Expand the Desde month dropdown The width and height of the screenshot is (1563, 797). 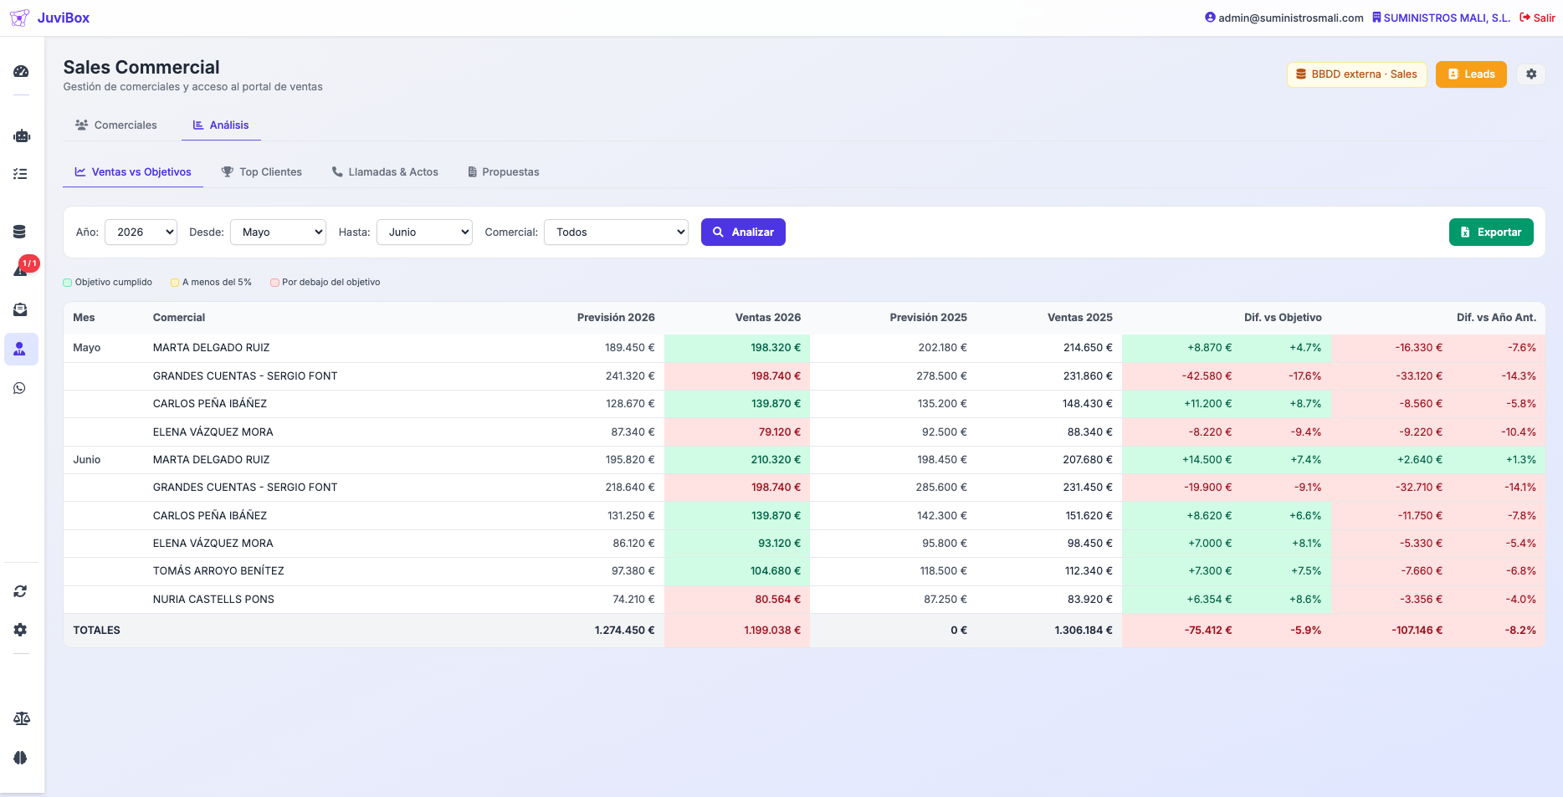(x=278, y=232)
